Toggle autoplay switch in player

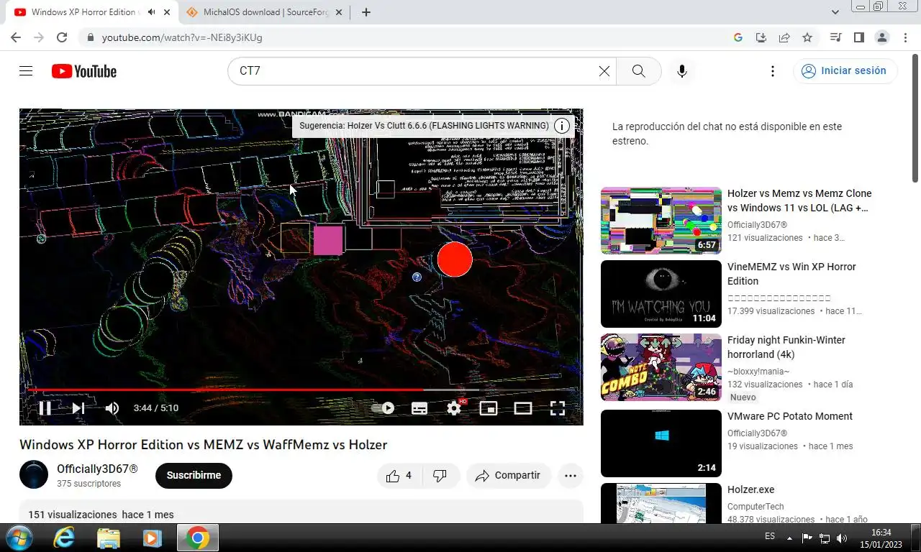point(383,408)
